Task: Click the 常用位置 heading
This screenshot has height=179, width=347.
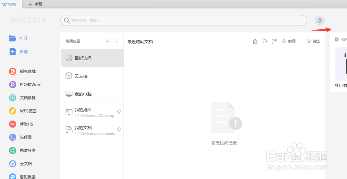Action: 73,41
